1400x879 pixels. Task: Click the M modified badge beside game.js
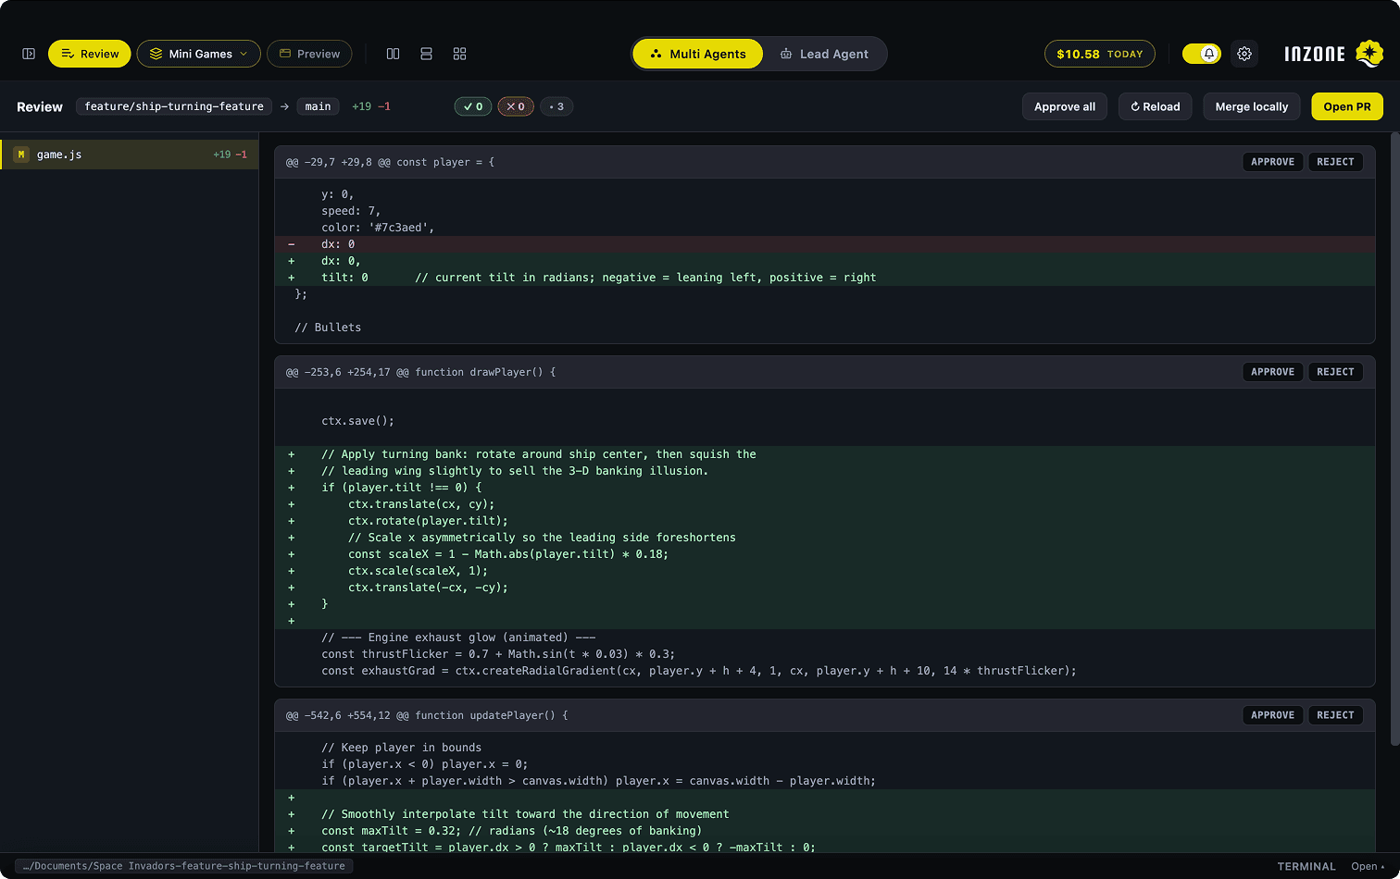[21, 155]
